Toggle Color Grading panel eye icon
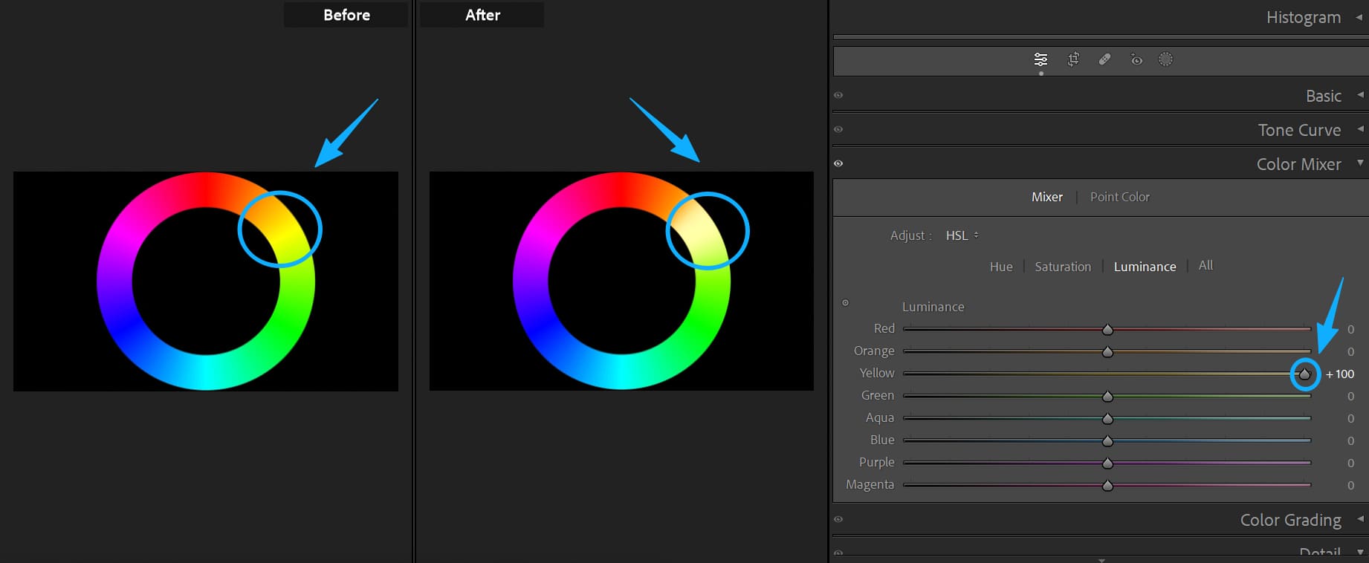Viewport: 1369px width, 563px height. point(838,519)
